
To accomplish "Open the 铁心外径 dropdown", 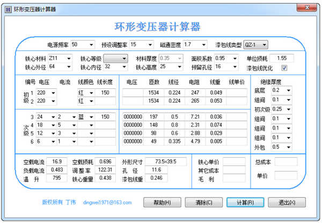I will (x=69, y=67).
